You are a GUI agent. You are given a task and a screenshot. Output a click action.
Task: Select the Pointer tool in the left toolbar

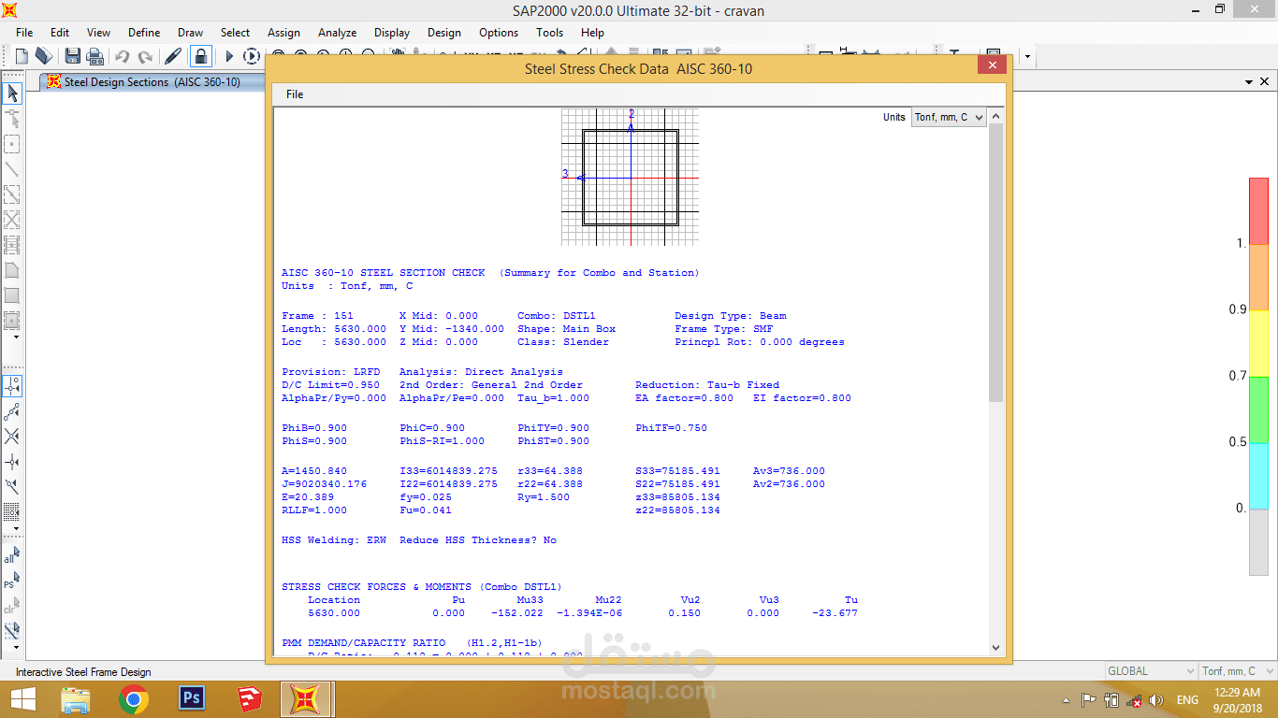pyautogui.click(x=12, y=93)
